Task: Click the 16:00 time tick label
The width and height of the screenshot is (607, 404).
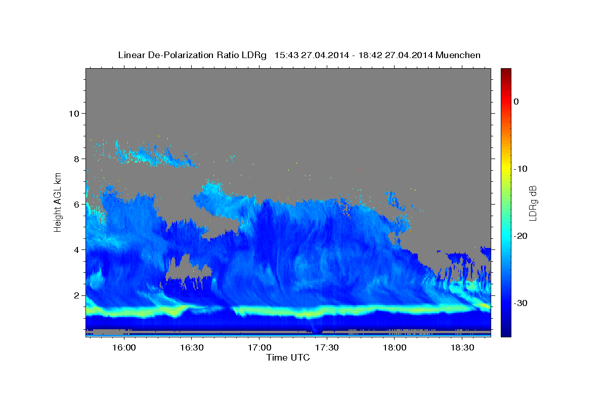Action: (123, 347)
